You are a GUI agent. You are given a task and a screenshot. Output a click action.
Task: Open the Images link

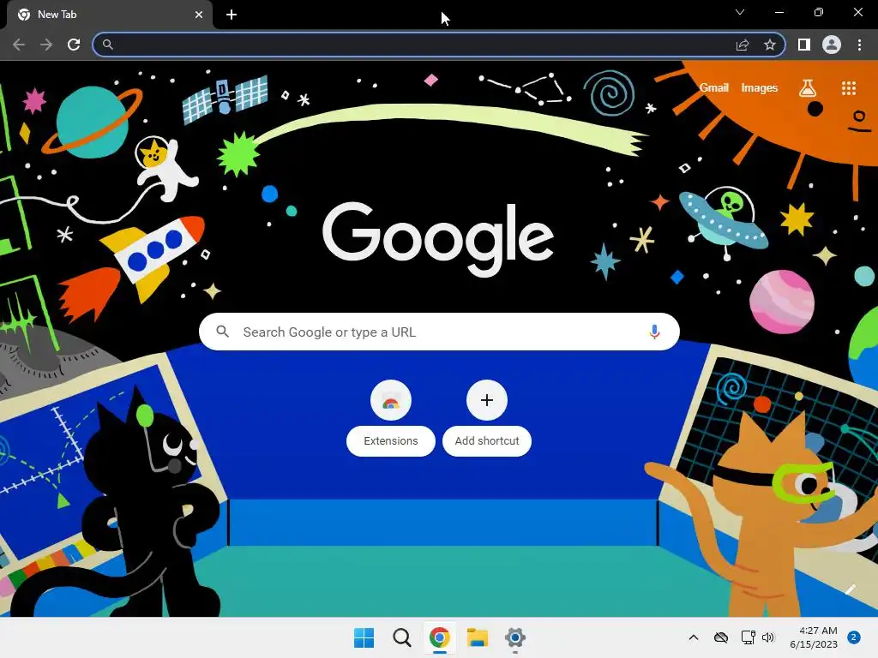click(x=760, y=88)
